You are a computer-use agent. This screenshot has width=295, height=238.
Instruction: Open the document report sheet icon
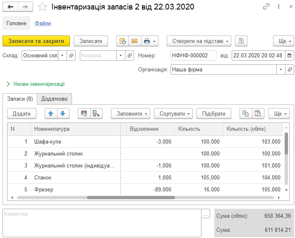point(241,41)
